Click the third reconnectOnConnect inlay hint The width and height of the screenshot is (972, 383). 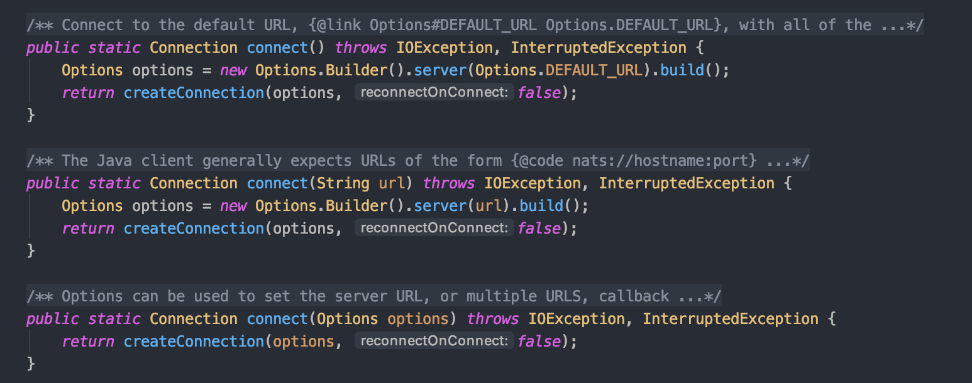[434, 342]
